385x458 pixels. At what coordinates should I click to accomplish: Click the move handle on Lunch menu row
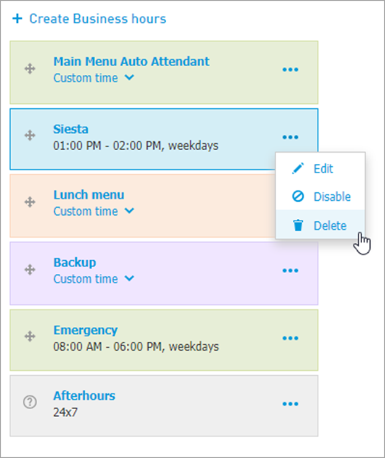tap(30, 202)
